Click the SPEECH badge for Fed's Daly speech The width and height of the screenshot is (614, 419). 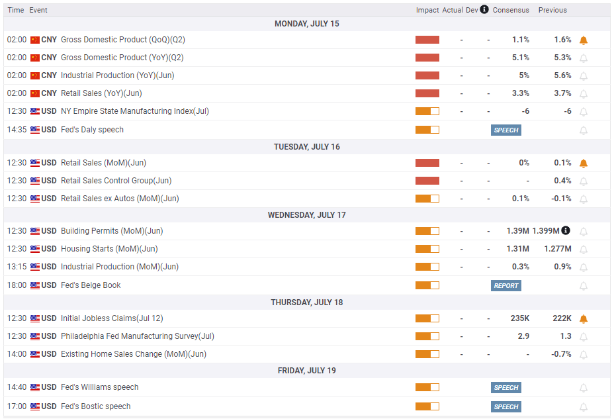[506, 130]
